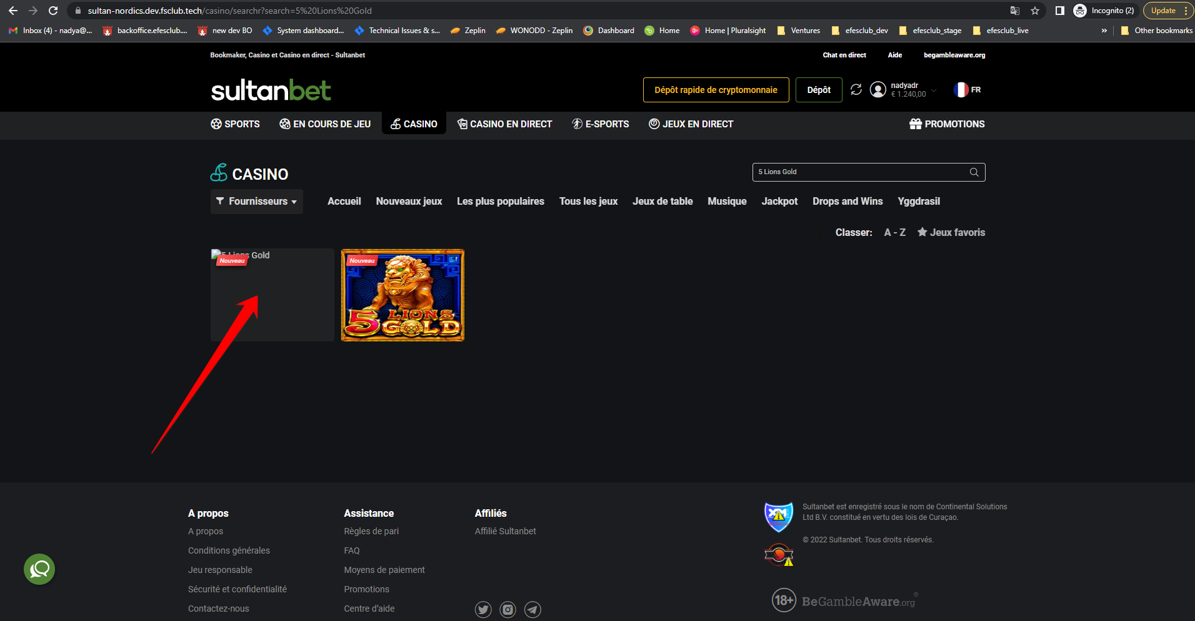Sort games A - Z
This screenshot has width=1195, height=621.
point(895,233)
